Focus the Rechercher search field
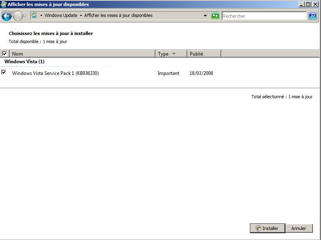Image resolution: width=321 pixels, height=240 pixels. (x=264, y=16)
